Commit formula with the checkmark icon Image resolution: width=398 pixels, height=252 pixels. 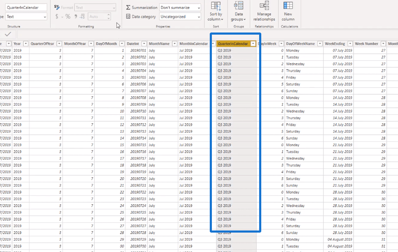tap(8, 34)
